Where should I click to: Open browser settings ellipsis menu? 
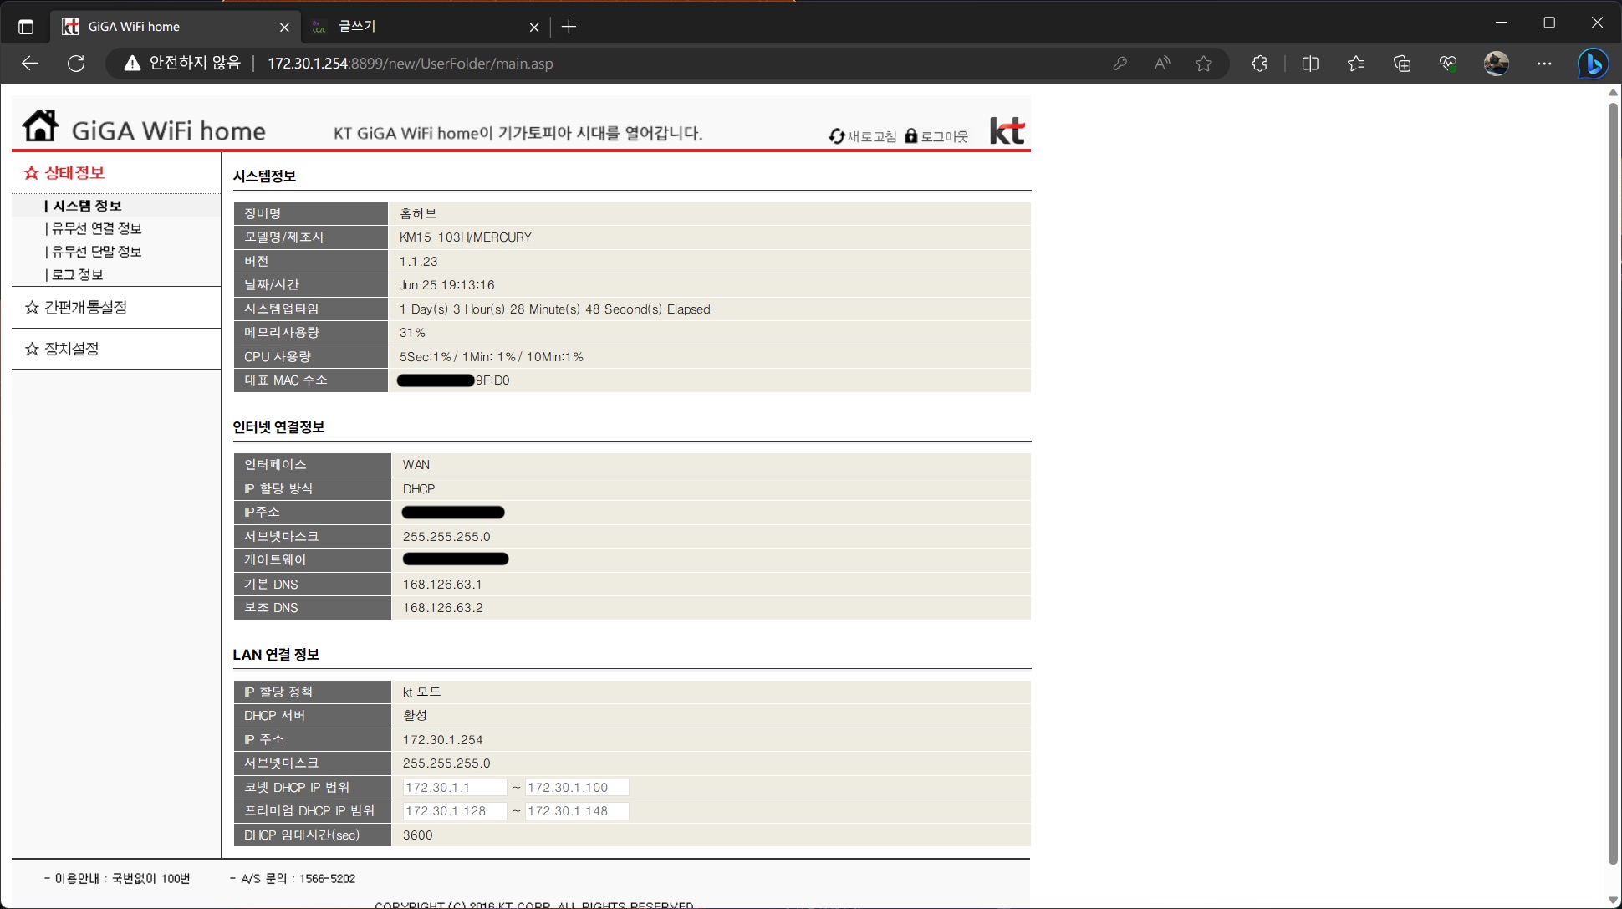click(1543, 64)
